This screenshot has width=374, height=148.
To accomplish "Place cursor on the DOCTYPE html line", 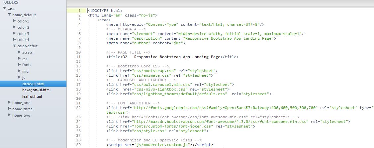I will click(x=105, y=11).
